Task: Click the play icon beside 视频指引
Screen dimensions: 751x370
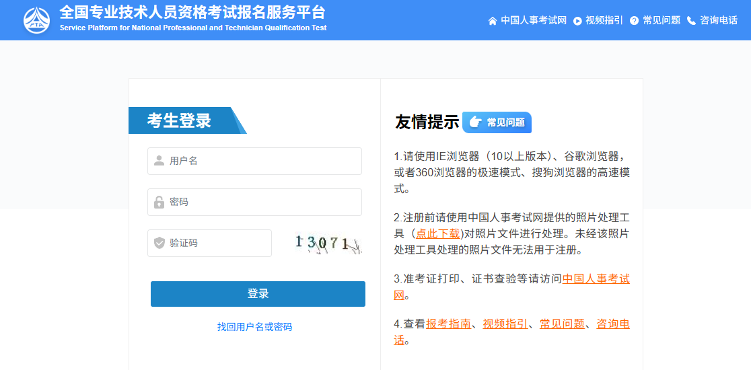Action: (x=577, y=21)
